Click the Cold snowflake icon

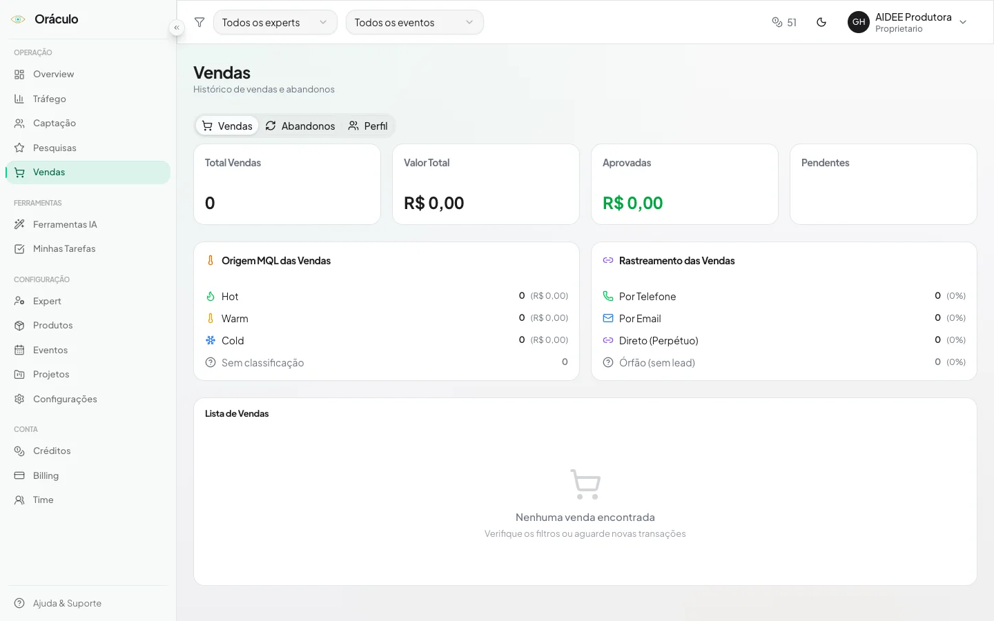pos(211,340)
